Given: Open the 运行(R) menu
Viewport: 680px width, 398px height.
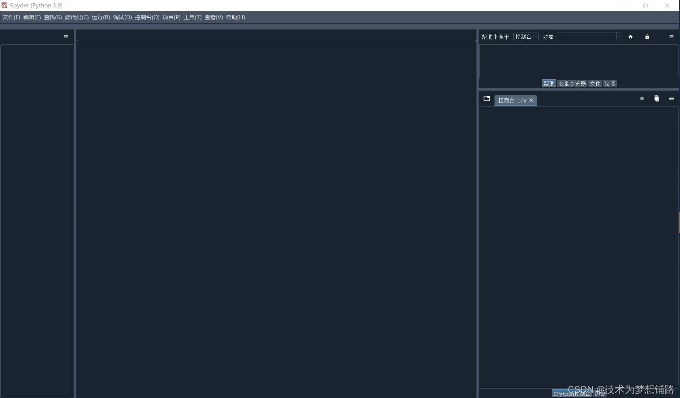Looking at the screenshot, I should tap(101, 17).
